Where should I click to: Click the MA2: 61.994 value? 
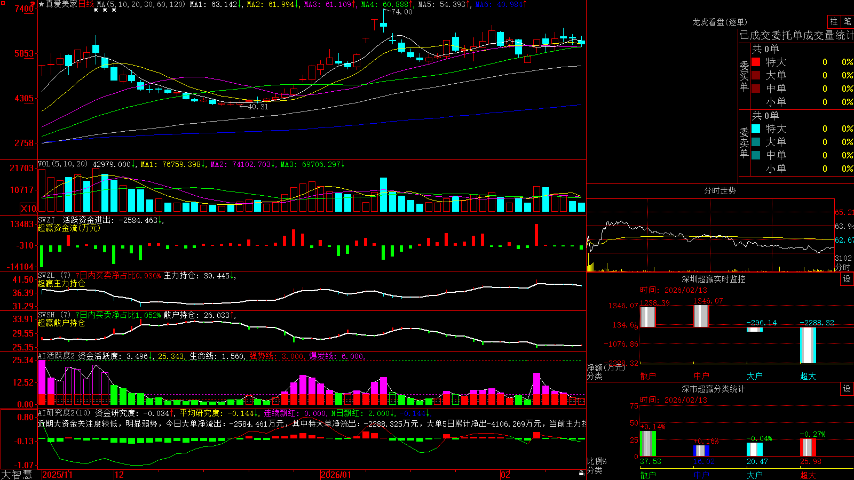pyautogui.click(x=273, y=4)
